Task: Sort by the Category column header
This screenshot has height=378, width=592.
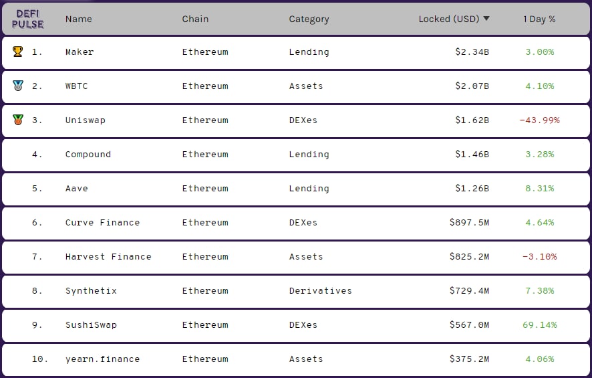Action: tap(309, 19)
